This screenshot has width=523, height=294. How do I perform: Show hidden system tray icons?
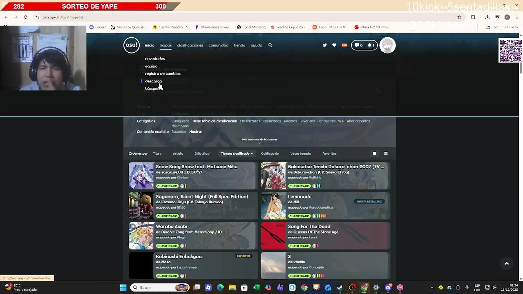(432, 287)
